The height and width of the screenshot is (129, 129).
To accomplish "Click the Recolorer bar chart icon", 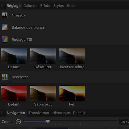I will click(5, 77).
